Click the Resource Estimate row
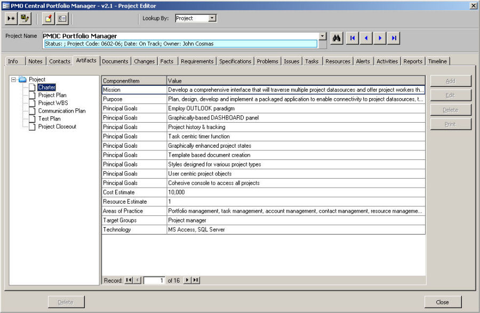Image resolution: width=480 pixels, height=313 pixels. coord(263,202)
